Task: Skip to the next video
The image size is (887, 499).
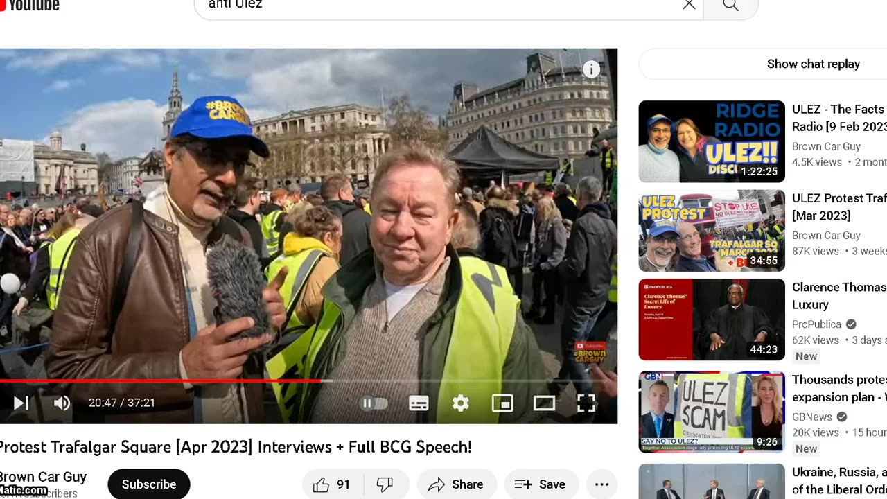Action: 21,403
